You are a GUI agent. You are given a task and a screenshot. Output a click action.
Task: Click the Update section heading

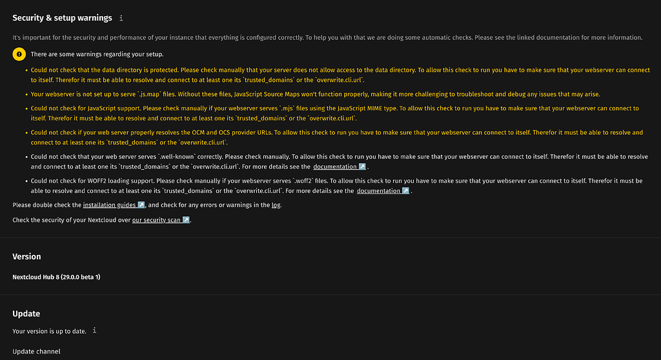point(26,314)
